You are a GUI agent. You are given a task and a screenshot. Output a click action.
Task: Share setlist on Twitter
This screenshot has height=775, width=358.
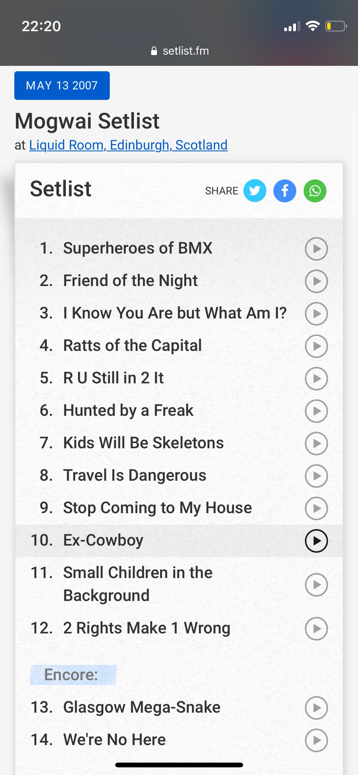point(255,191)
